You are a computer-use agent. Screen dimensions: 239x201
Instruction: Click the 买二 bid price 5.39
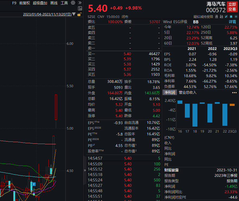(127, 59)
